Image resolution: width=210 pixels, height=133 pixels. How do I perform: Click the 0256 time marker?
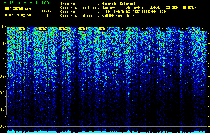coord(123,29)
